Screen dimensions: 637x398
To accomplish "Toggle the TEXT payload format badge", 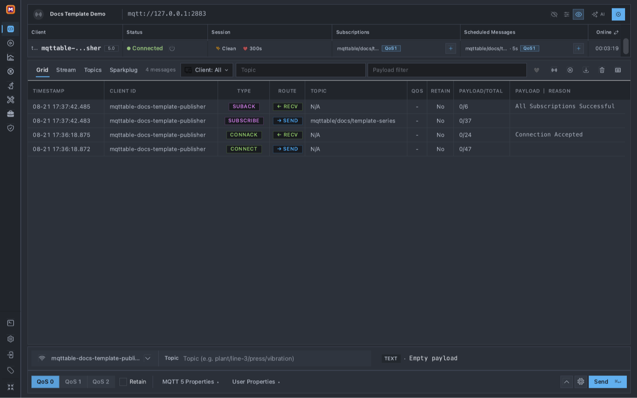I will [x=391, y=359].
